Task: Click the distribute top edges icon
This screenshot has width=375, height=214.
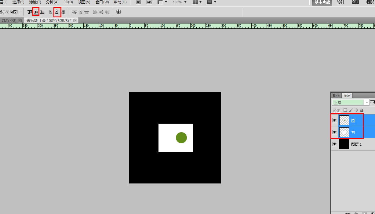Action: [x=74, y=12]
